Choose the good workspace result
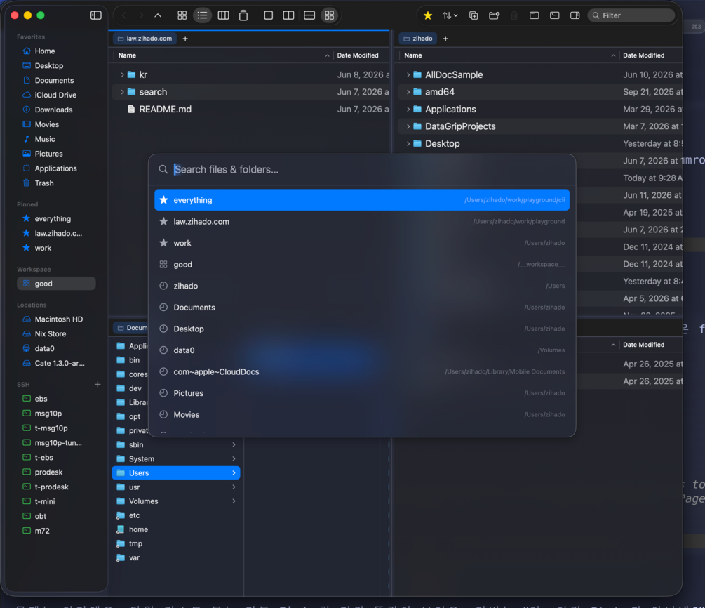The height and width of the screenshot is (608, 705). click(362, 265)
